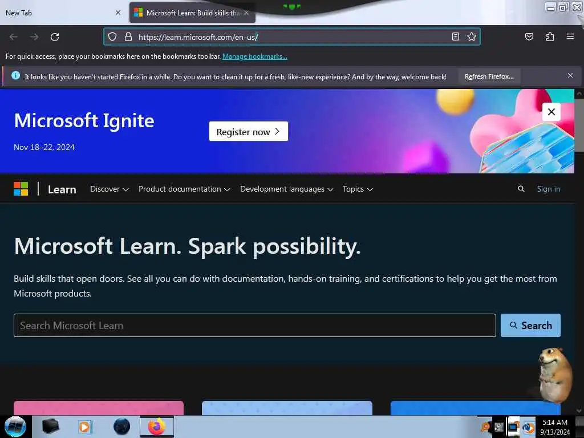584x438 pixels.
Task: Open the Extensions puzzle icon
Action: (550, 36)
